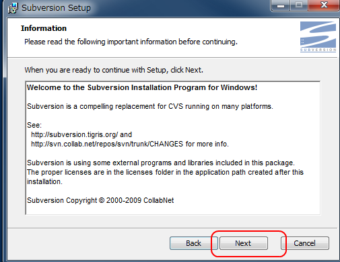The image size is (340, 262).
Task: Click the 'See:' line in text box
Action: [34, 125]
